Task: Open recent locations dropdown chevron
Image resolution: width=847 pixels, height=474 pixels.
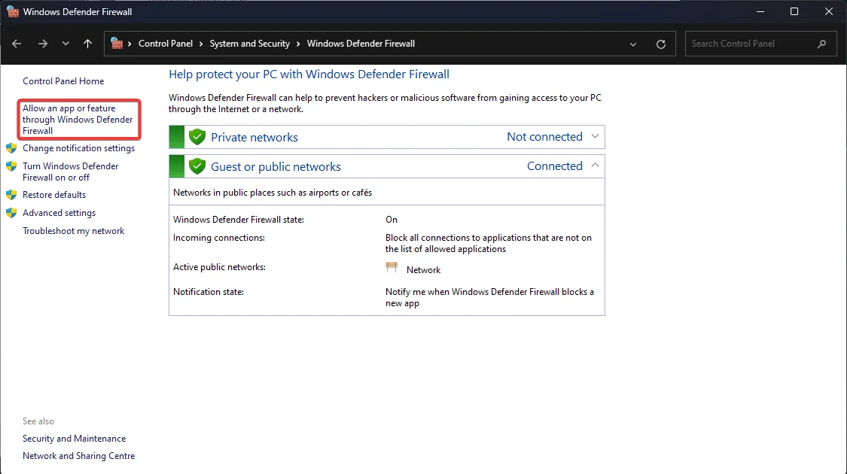Action: (66, 44)
